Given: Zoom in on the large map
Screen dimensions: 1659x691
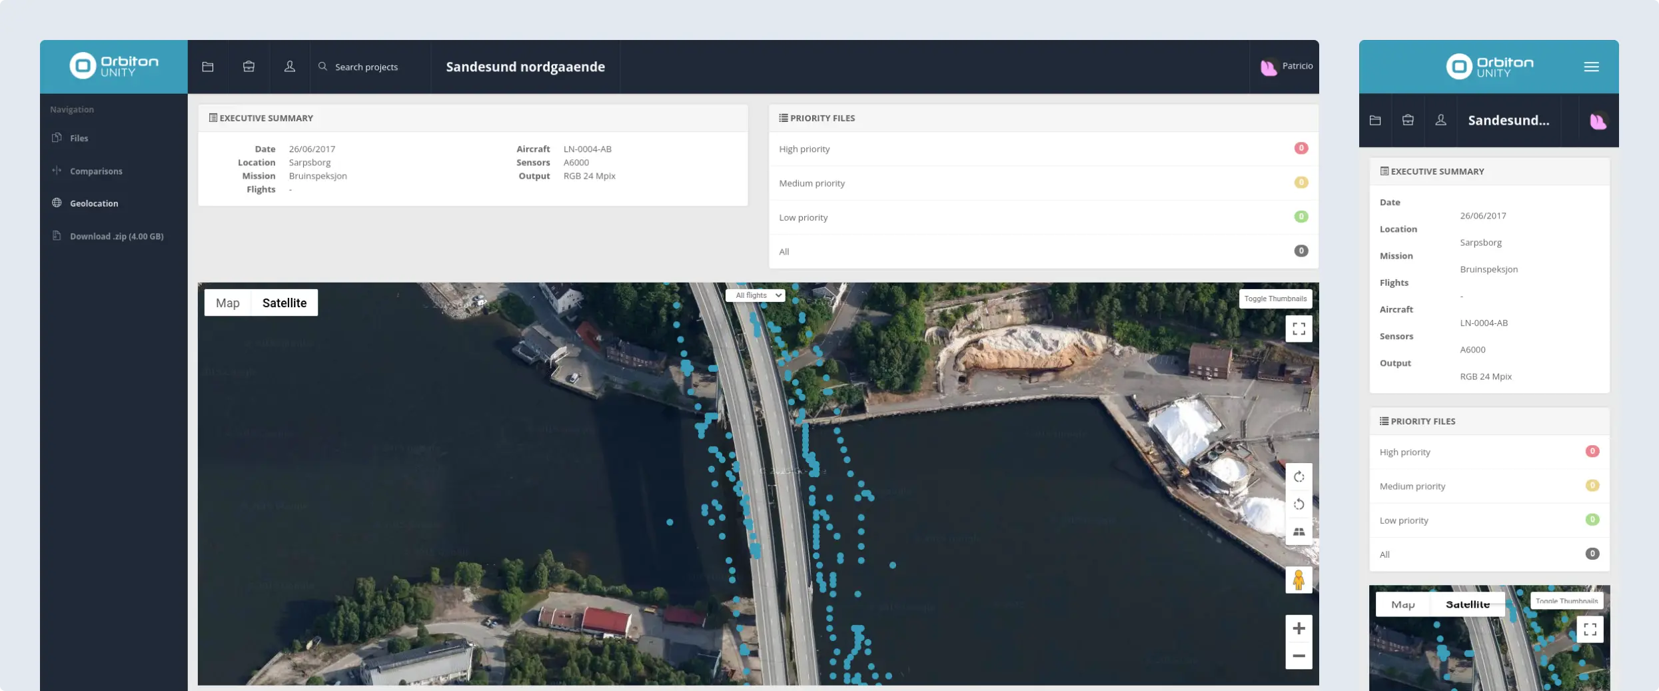Looking at the screenshot, I should (x=1299, y=628).
